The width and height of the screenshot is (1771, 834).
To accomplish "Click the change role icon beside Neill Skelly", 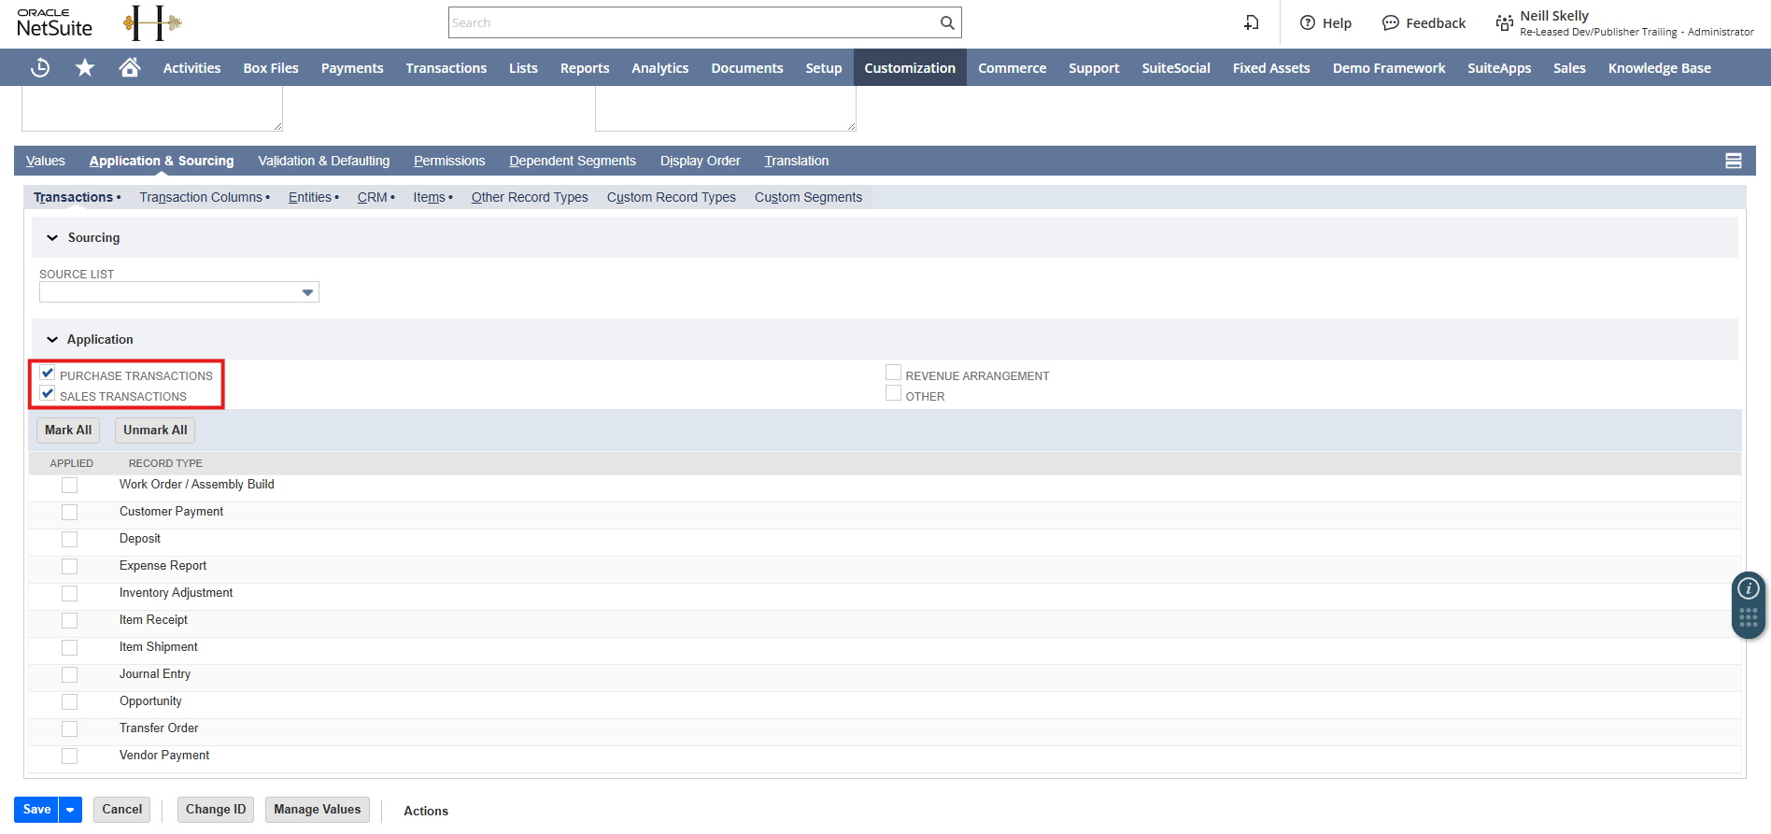I will click(x=1504, y=22).
